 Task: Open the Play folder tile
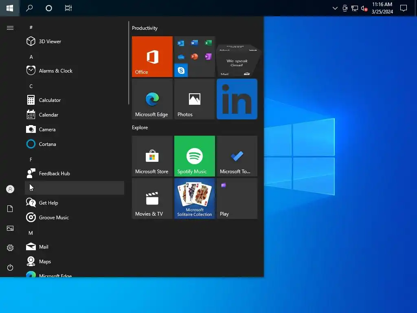click(237, 198)
